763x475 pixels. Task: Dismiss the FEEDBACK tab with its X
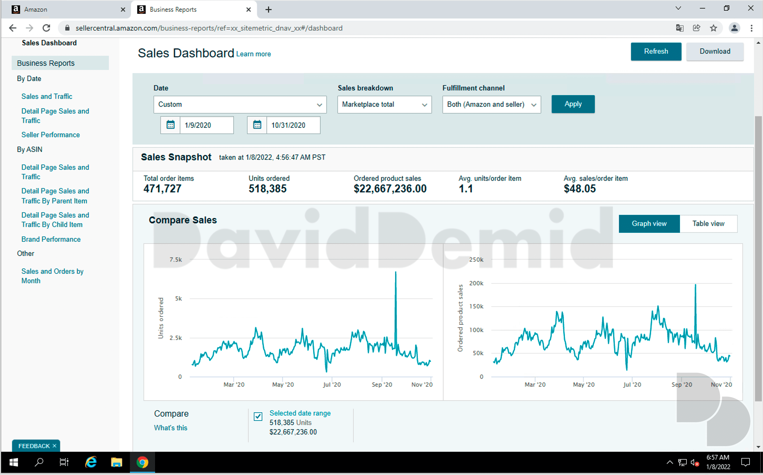55,446
